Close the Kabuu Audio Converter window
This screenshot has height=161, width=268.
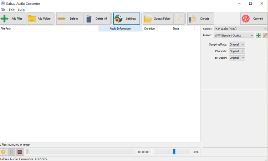coord(262,3)
